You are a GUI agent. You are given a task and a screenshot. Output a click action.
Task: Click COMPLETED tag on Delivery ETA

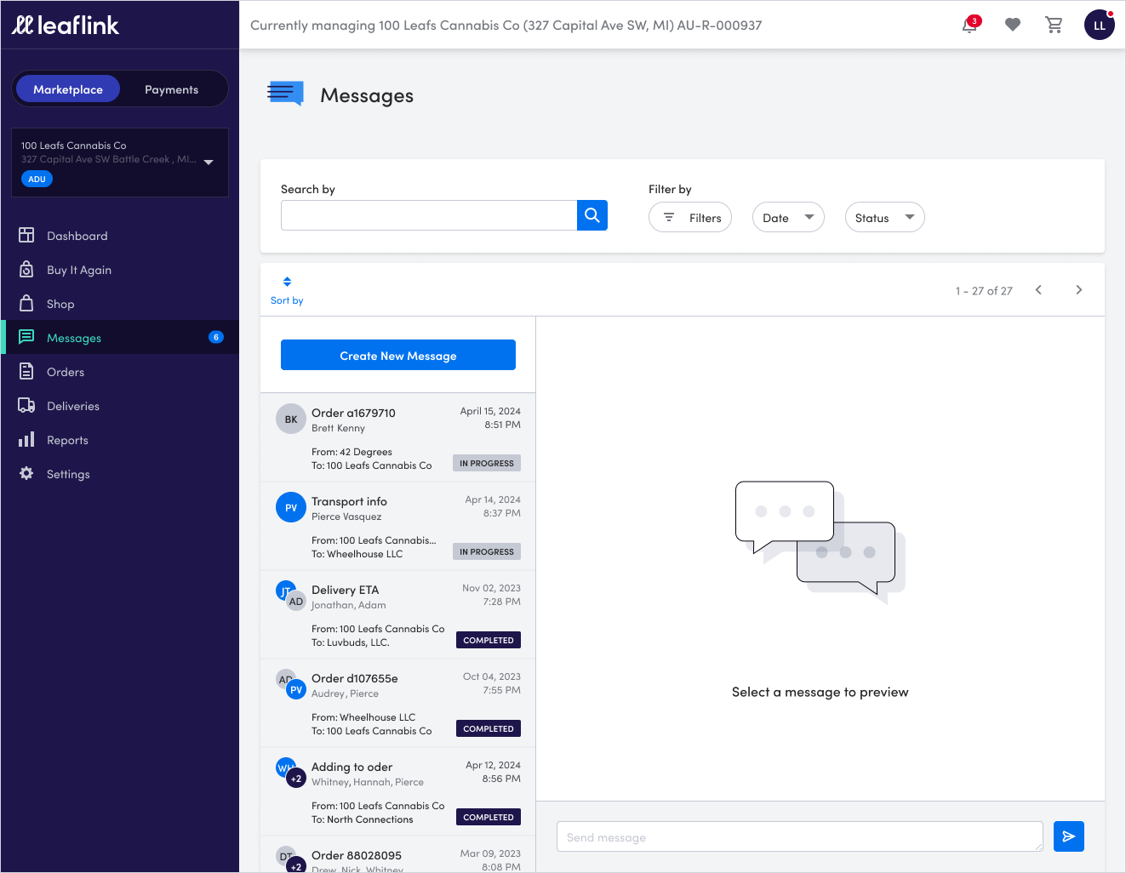tap(489, 640)
